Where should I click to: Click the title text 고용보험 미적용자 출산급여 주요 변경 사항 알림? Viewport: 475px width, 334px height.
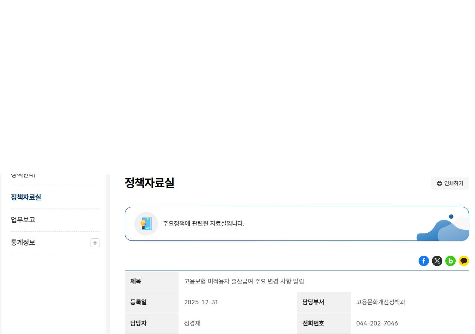click(x=244, y=281)
